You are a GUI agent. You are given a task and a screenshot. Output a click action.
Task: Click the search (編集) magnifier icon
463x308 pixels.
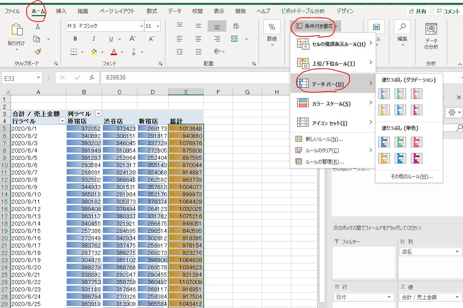(x=402, y=27)
